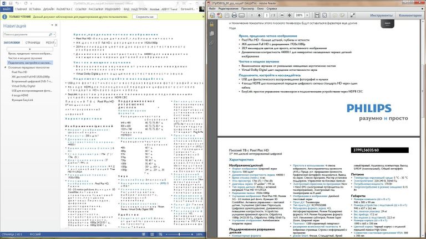Select print layout view in Word status bar

[152, 235]
